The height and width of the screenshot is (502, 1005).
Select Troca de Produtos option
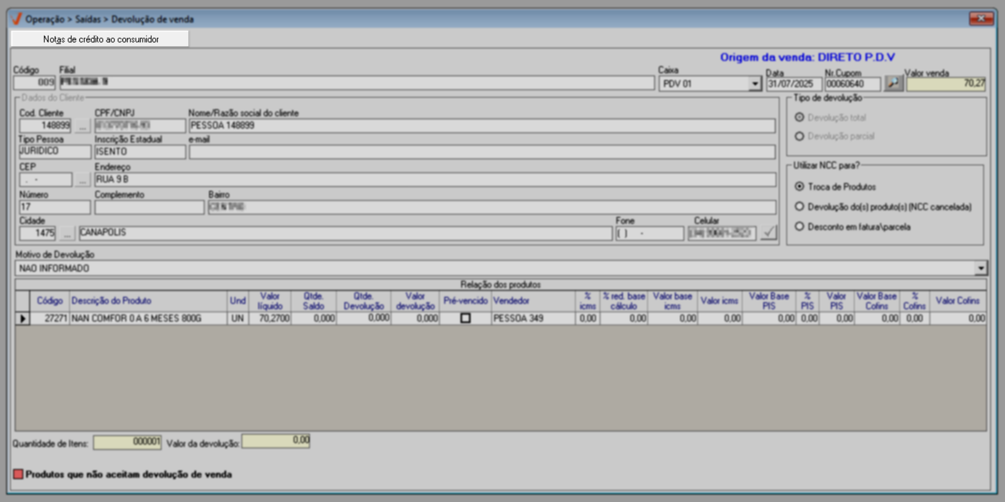(x=800, y=186)
